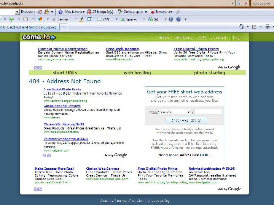The image size is (274, 205).
Task: Click the refresh page icon
Action: click(x=239, y=3)
